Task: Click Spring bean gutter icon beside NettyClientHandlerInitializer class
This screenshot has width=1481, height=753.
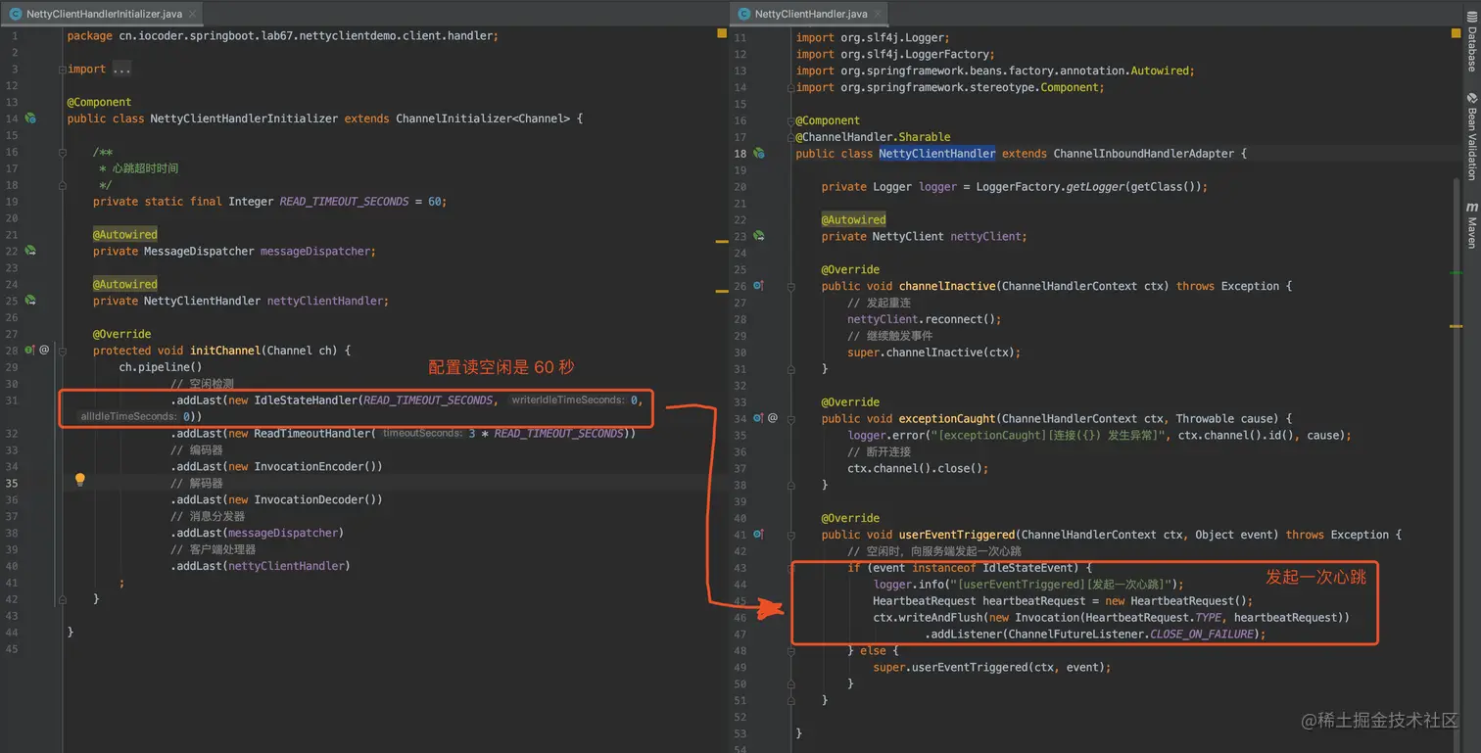Action: tap(30, 118)
